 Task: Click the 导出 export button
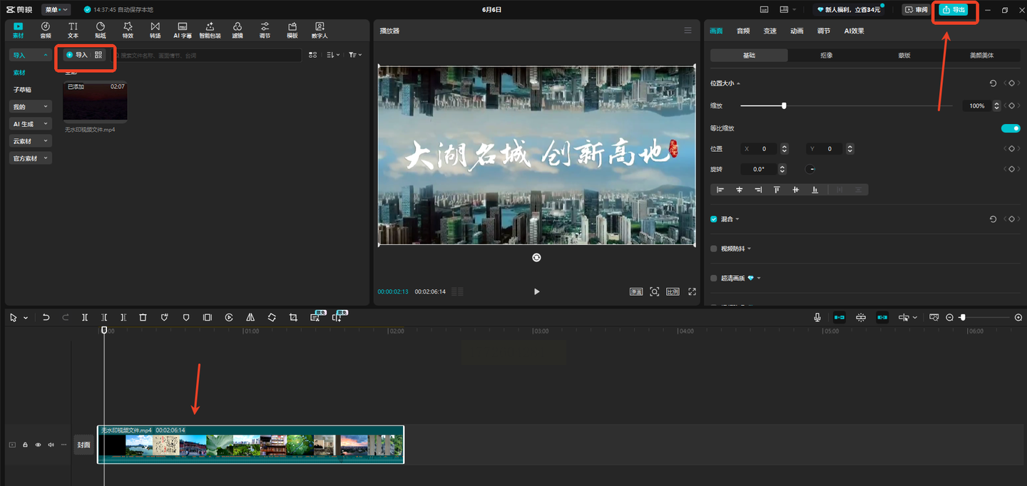[954, 9]
